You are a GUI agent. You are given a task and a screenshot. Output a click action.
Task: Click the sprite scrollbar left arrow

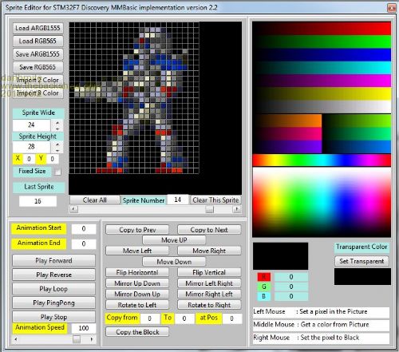coord(73,209)
